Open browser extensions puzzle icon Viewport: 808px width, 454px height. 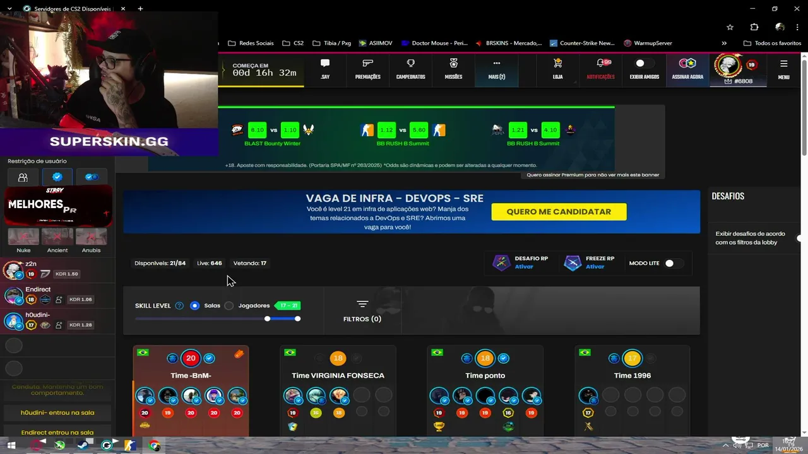(x=754, y=27)
